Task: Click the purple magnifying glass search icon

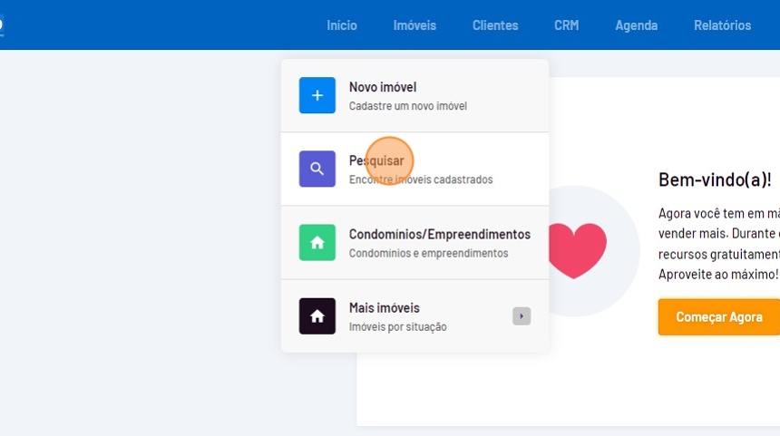Action: click(317, 169)
